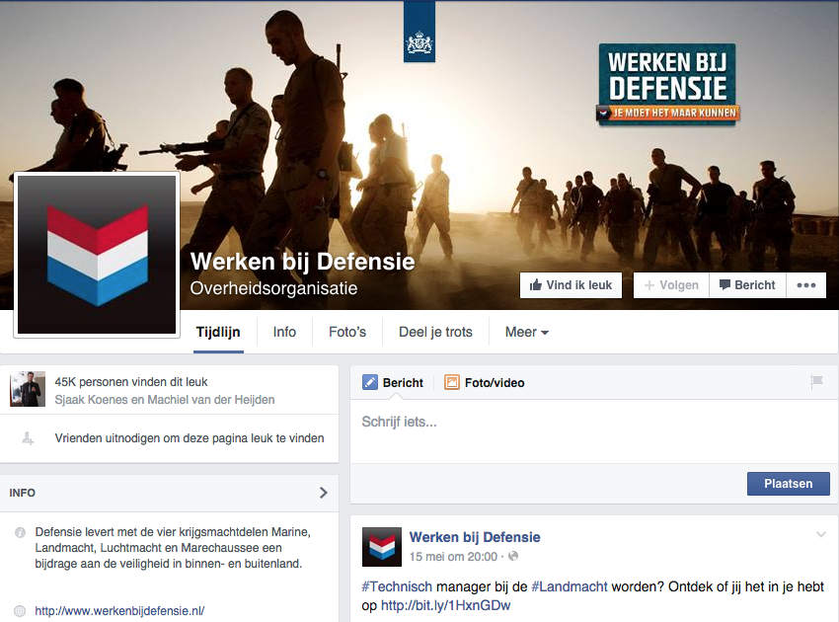The width and height of the screenshot is (839, 622).
Task: Choose the Foto/video photo icon
Action: tap(452, 382)
